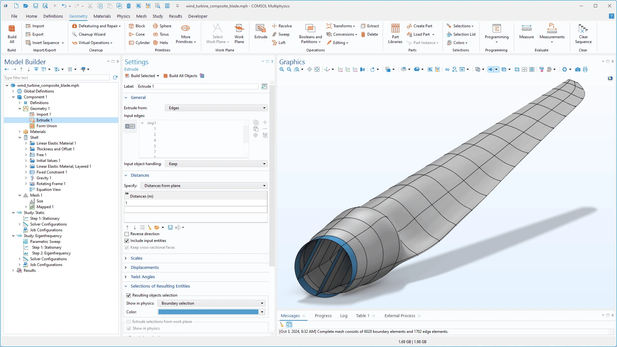
Task: Click Zoom In in Graphics toolbar
Action: coord(282,69)
